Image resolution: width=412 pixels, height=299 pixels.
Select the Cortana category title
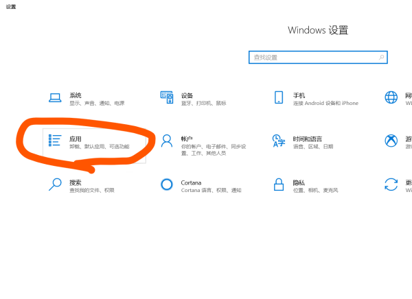click(191, 182)
